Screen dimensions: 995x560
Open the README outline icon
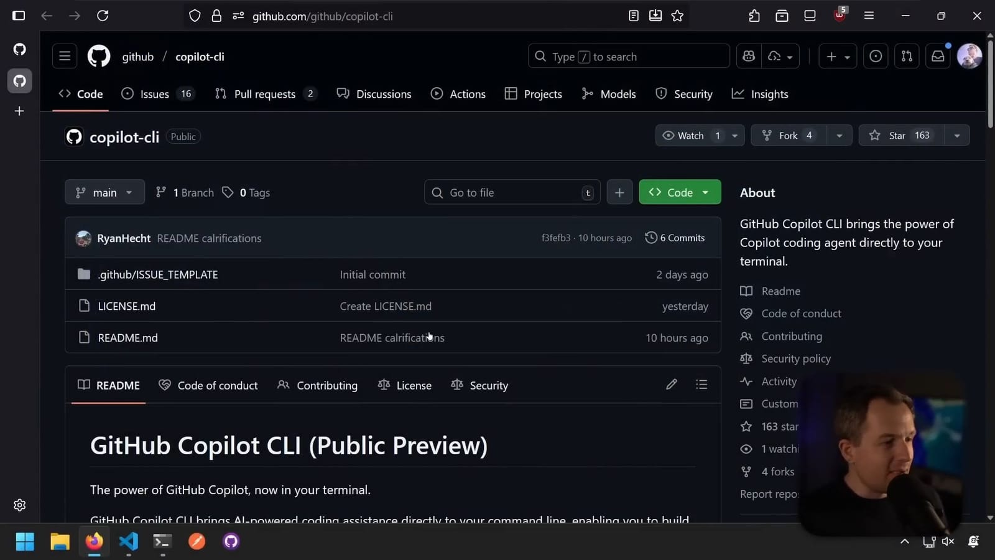point(701,385)
